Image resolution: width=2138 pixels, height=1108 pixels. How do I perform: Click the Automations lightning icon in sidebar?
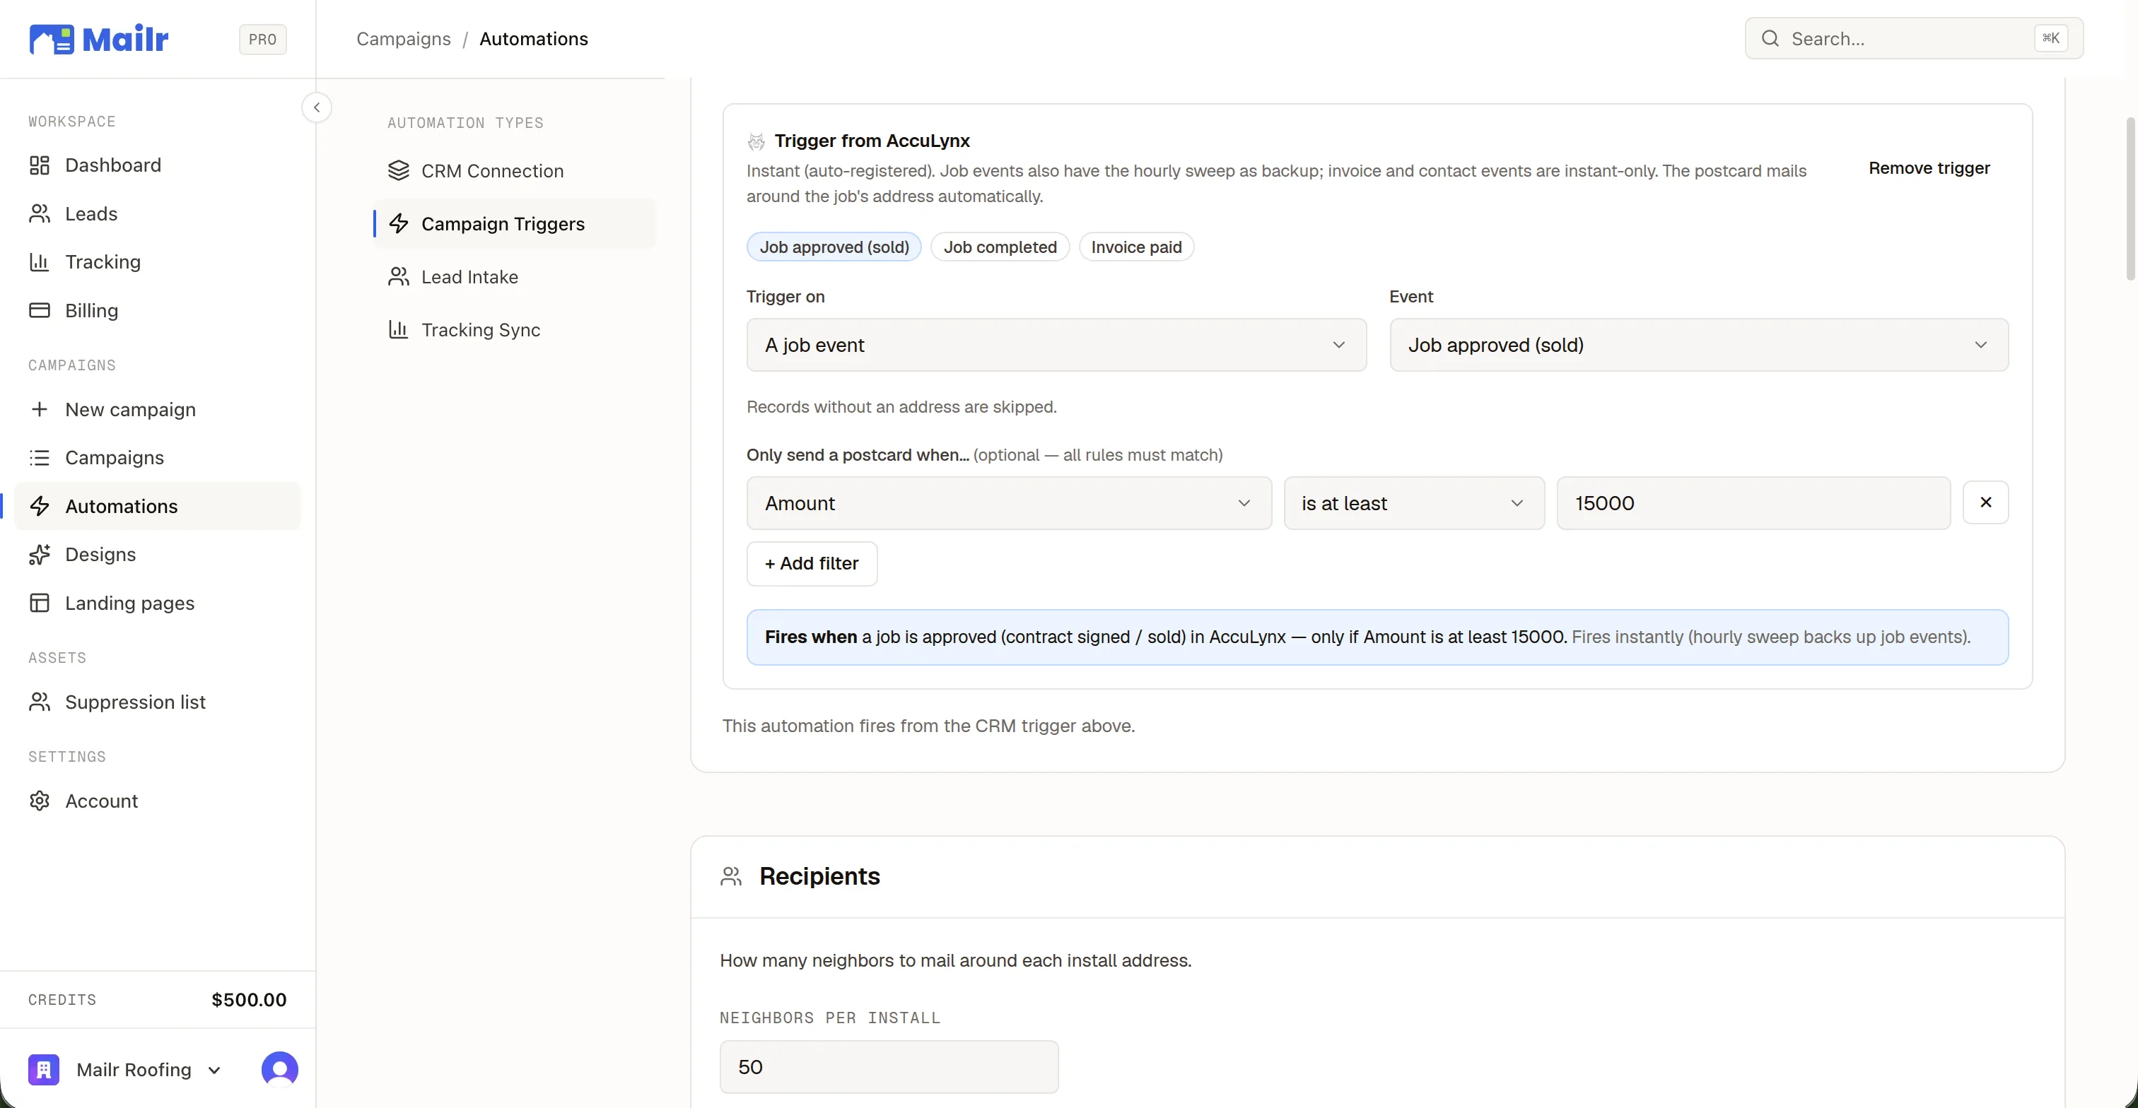click(x=39, y=506)
